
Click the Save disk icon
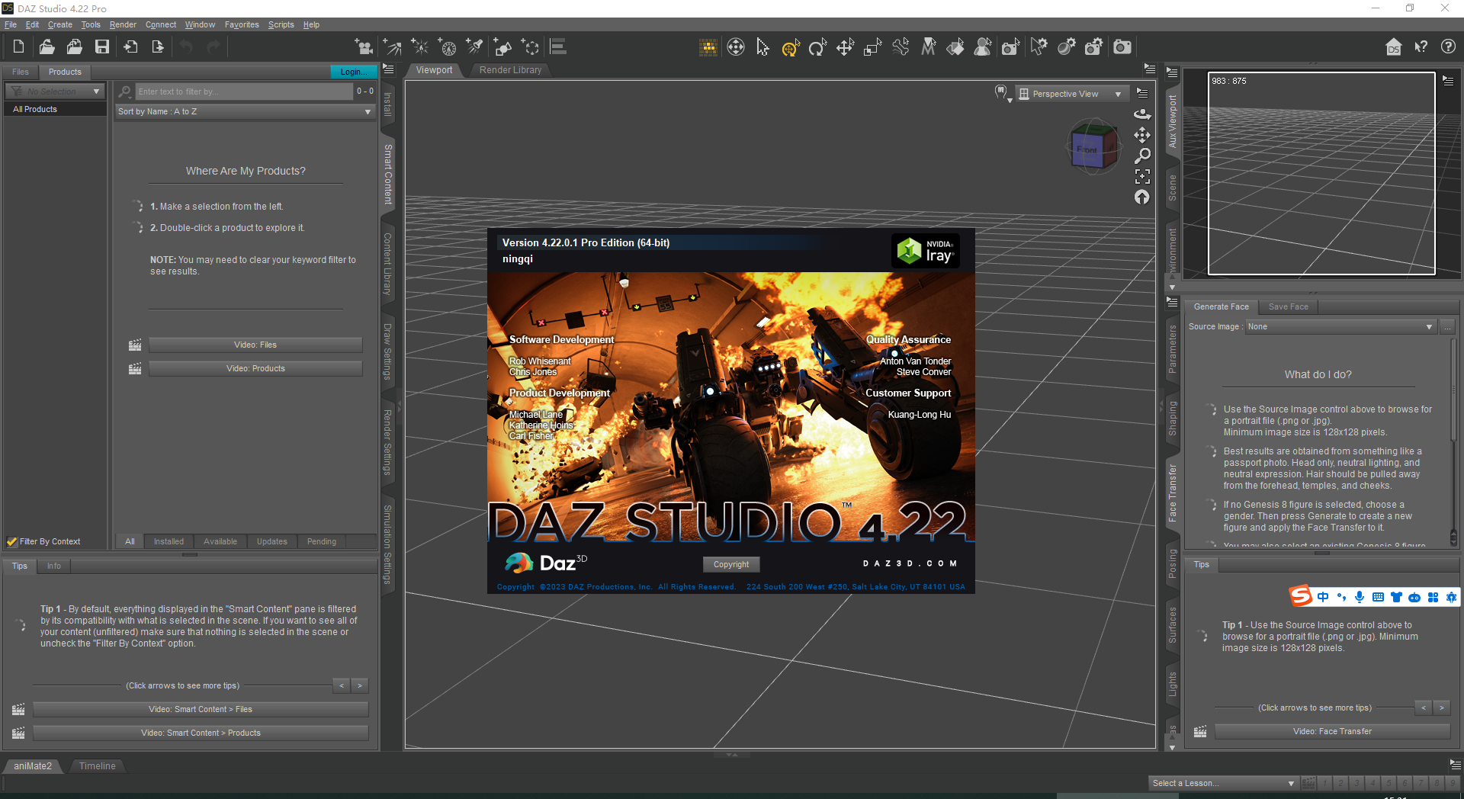point(101,47)
